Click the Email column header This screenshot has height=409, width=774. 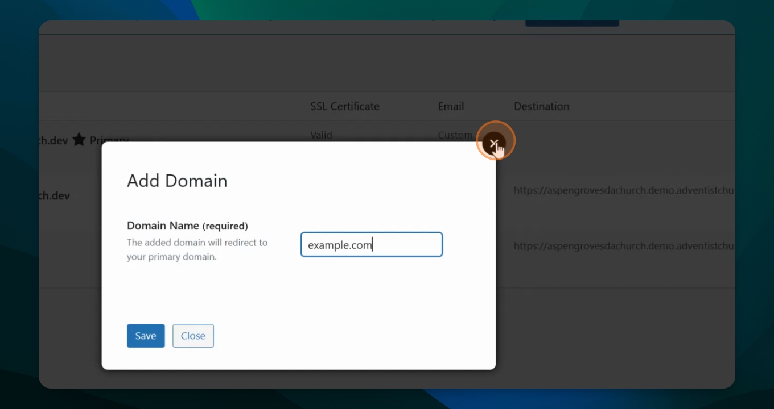click(451, 106)
